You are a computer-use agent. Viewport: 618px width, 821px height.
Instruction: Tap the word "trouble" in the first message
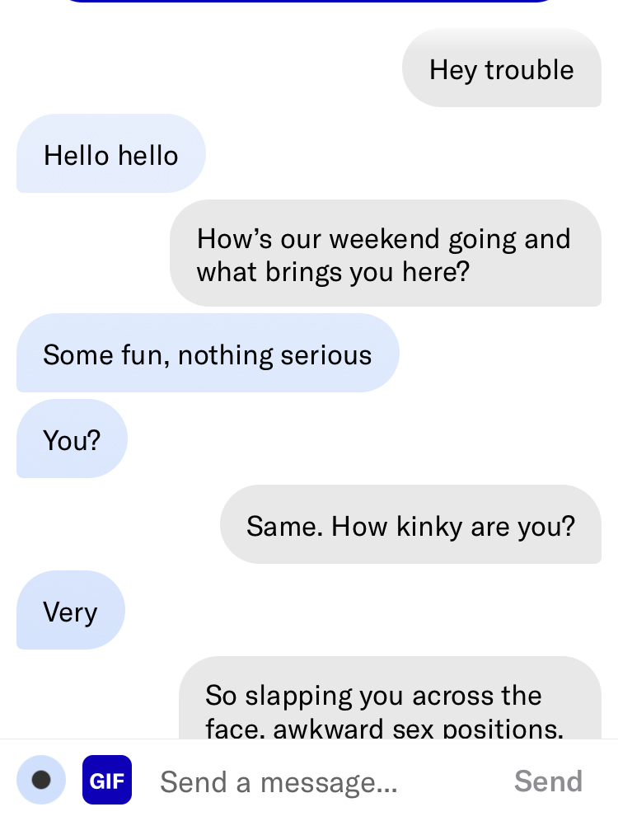(x=529, y=70)
